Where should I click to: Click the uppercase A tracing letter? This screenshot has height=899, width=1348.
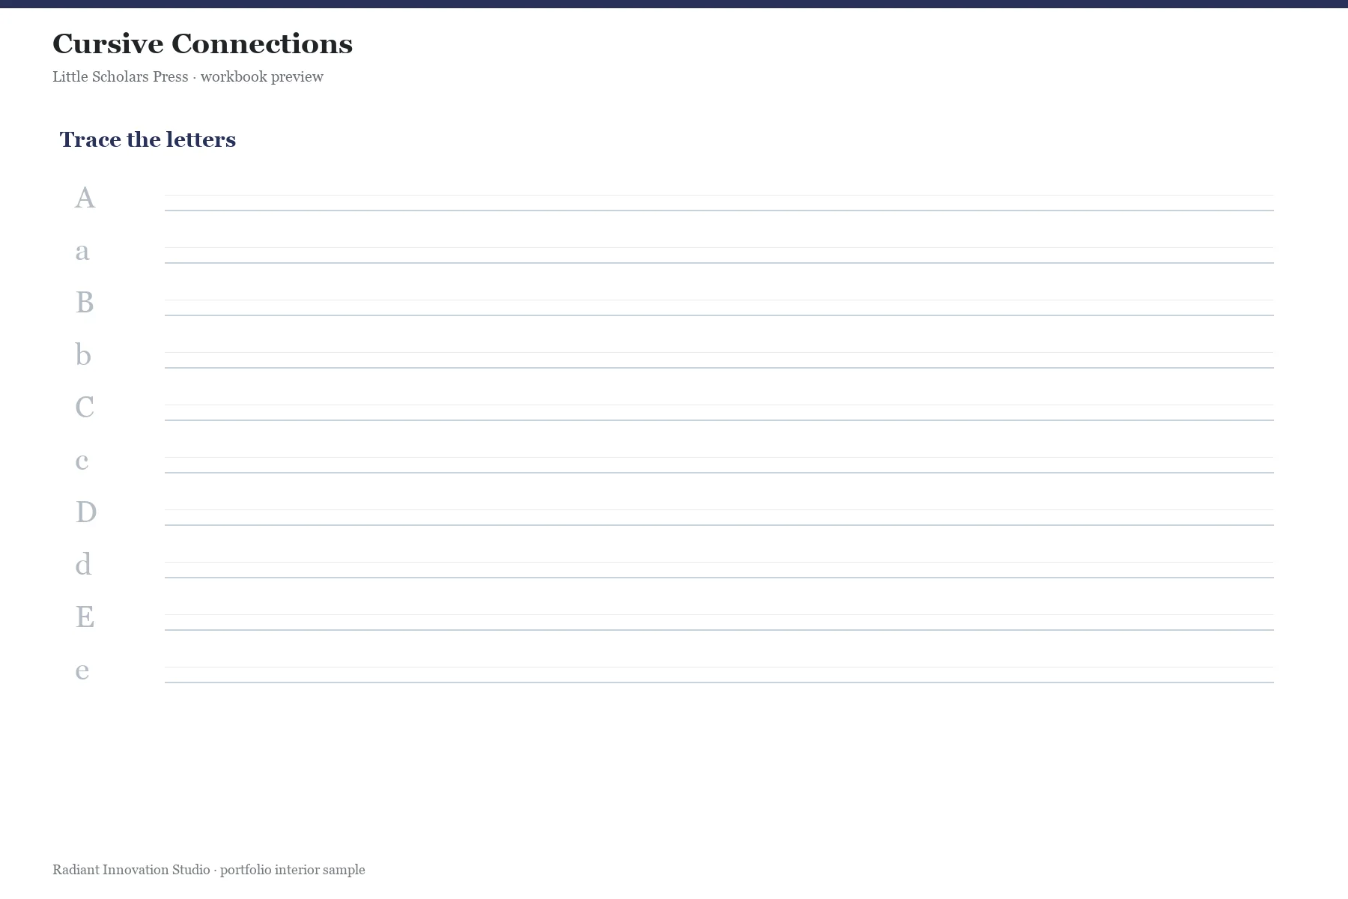(x=85, y=198)
